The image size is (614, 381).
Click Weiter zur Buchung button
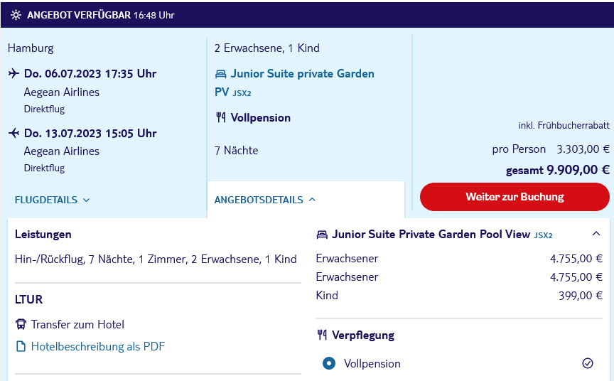click(x=515, y=197)
